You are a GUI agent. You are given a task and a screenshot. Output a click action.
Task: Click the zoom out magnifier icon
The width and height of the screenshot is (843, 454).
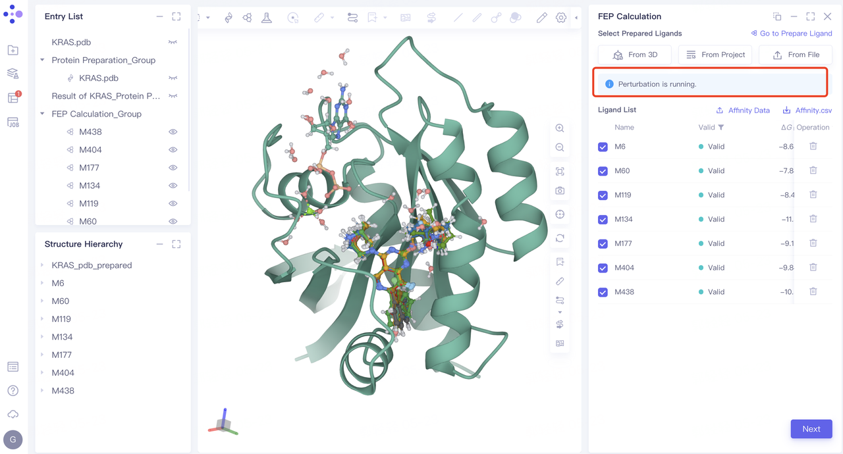pos(560,147)
